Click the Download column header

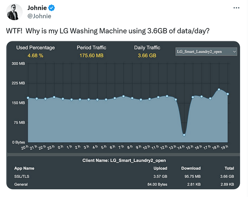pyautogui.click(x=191, y=168)
